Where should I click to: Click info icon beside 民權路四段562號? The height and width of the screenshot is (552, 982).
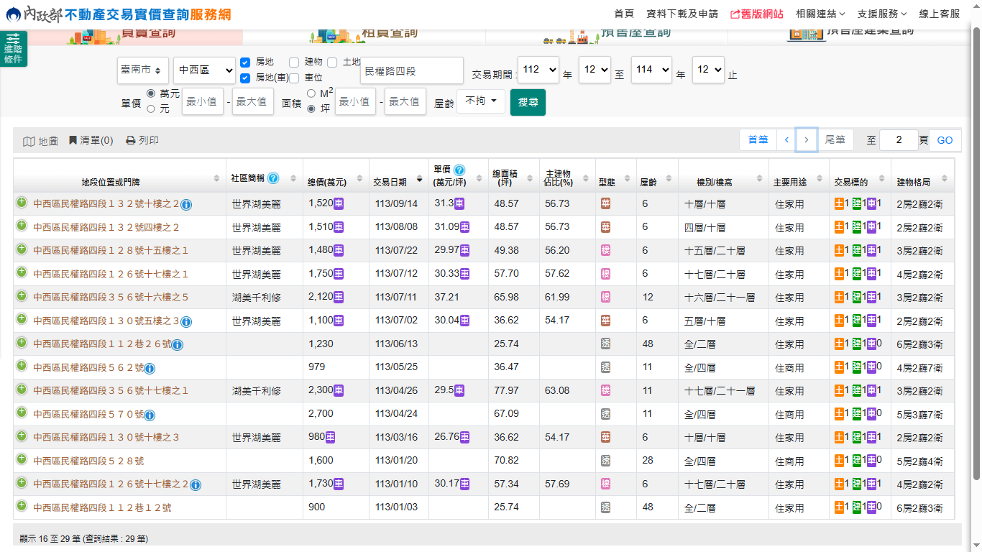tap(150, 369)
